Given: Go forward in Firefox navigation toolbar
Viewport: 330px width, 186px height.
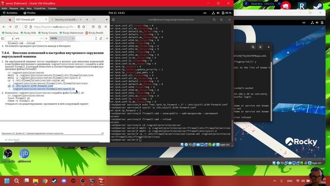Looking at the screenshot, I should 10,27.
